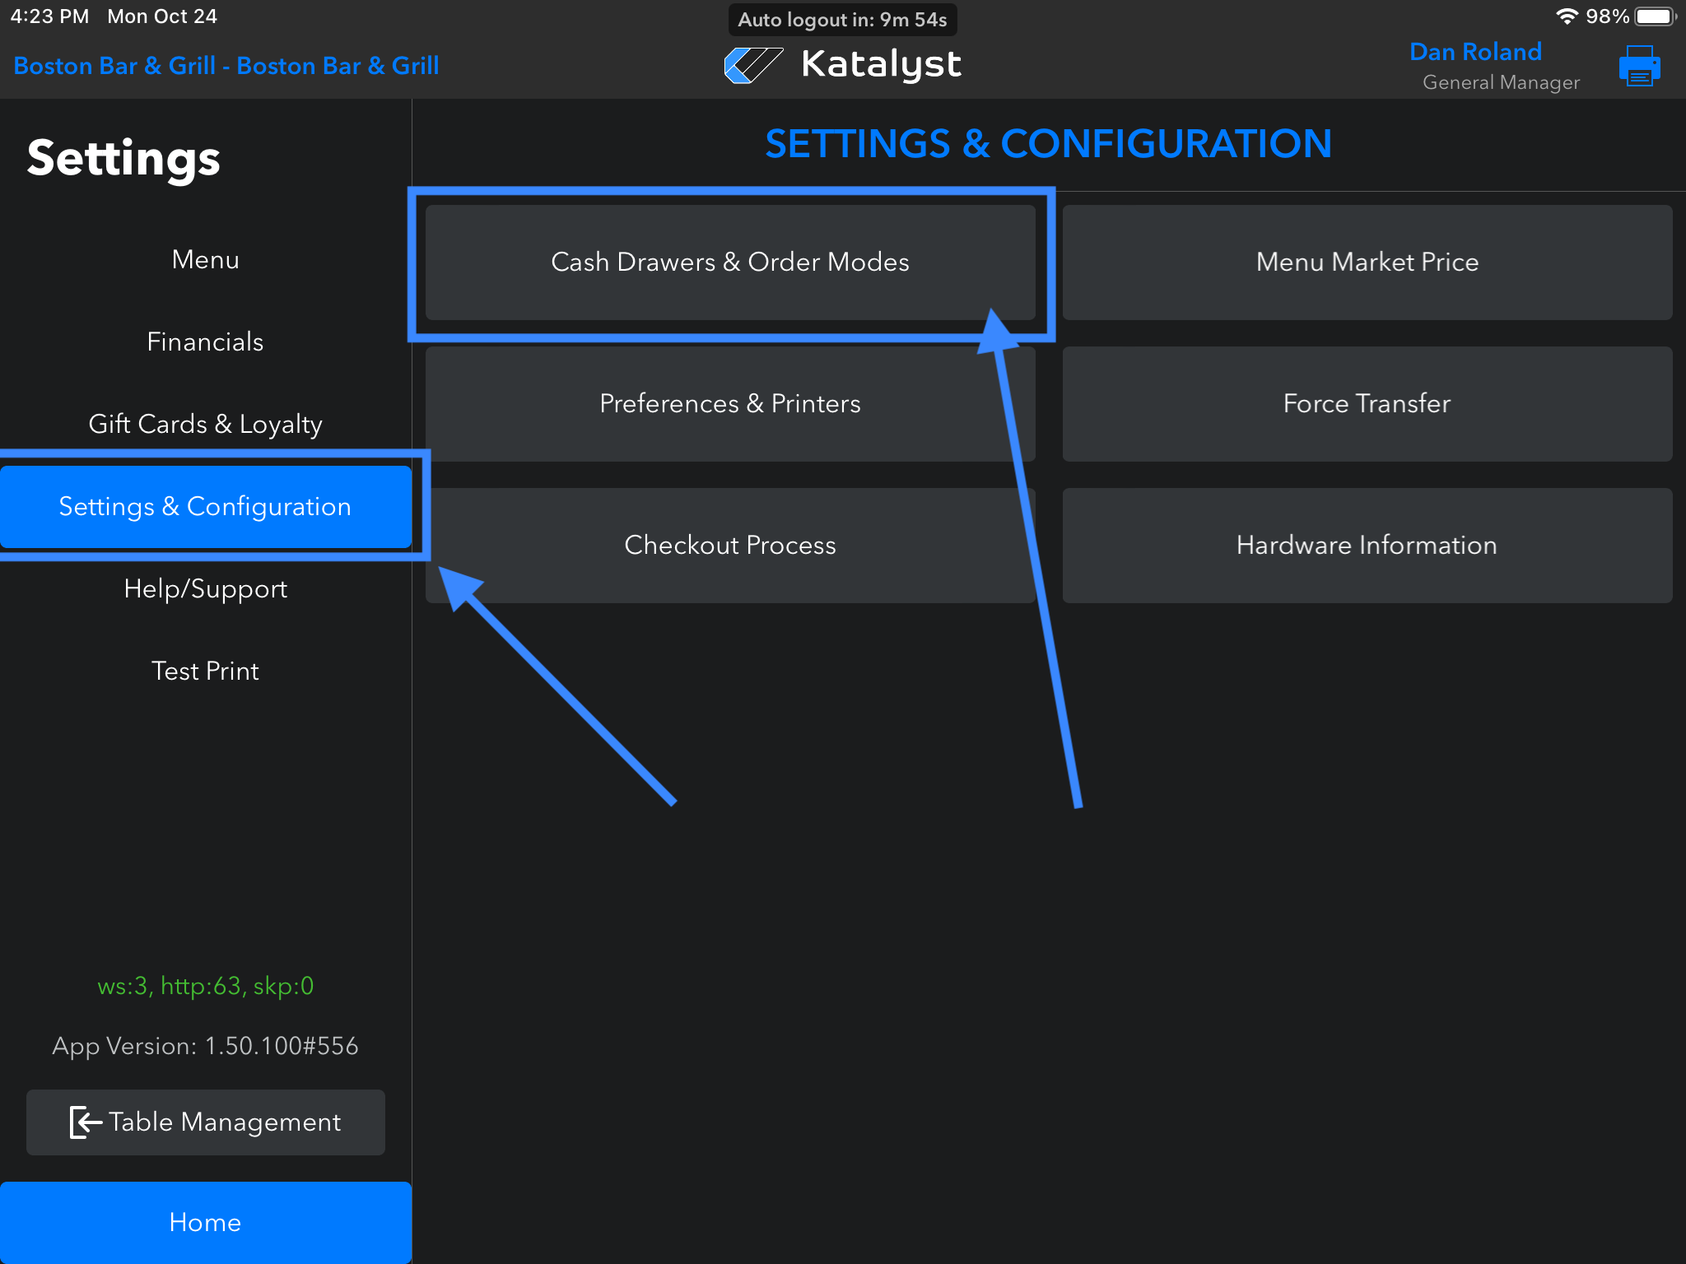Open Cash Drawers & Order Modes
This screenshot has height=1264, width=1686.
[x=729, y=263]
